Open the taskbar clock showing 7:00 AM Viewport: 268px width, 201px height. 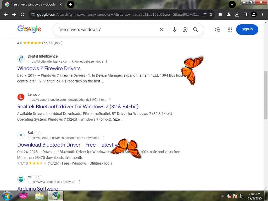tap(255, 196)
